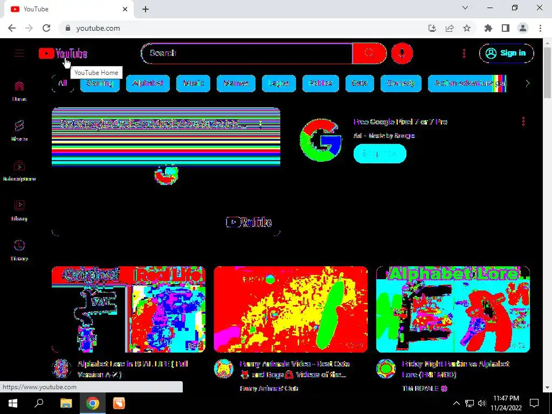Reload the page with the refresh icon
Screen dimensions: 552x414
46,28
